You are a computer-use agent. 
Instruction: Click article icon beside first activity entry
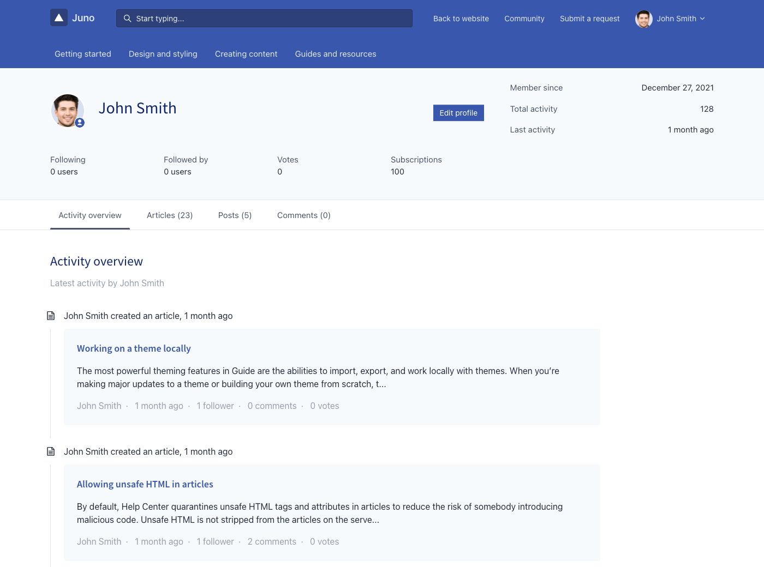tap(51, 316)
